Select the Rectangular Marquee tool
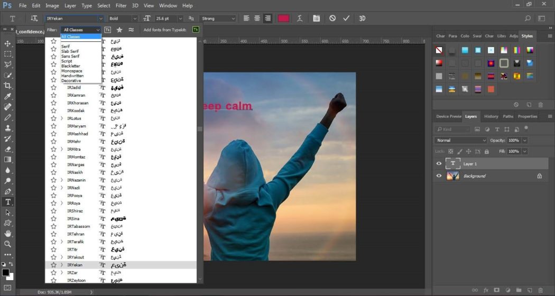Image resolution: width=555 pixels, height=296 pixels. coord(7,54)
